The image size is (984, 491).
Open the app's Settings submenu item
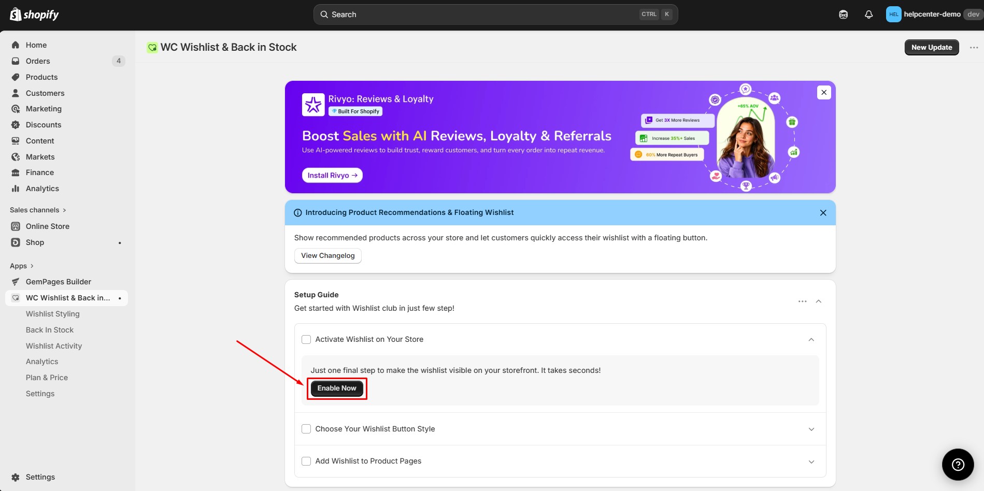[40, 394]
